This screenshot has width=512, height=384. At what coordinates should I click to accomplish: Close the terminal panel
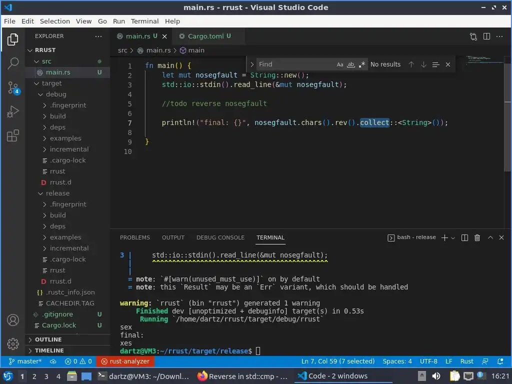coord(501,237)
